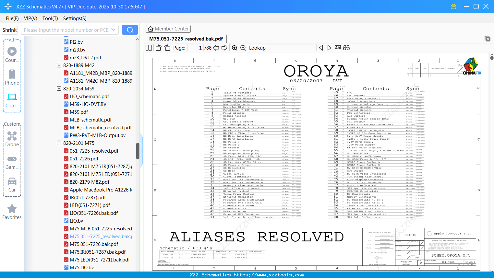Open M75.LED(051-7271).bak.pdf

pyautogui.click(x=97, y=260)
